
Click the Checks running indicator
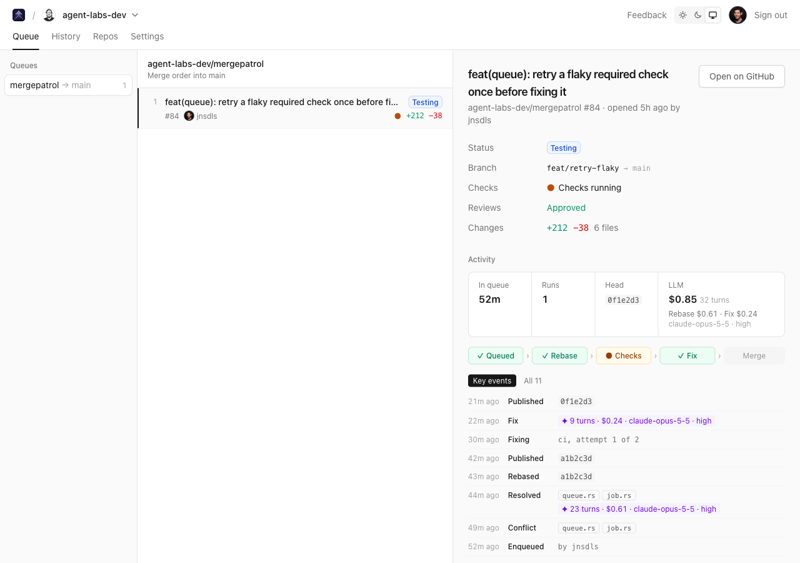(584, 188)
